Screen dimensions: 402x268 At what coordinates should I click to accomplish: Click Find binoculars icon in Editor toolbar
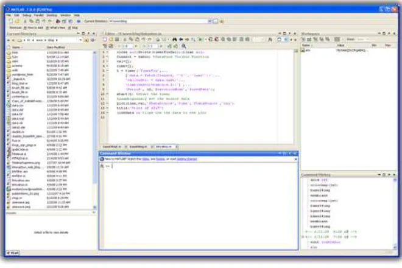click(175, 40)
